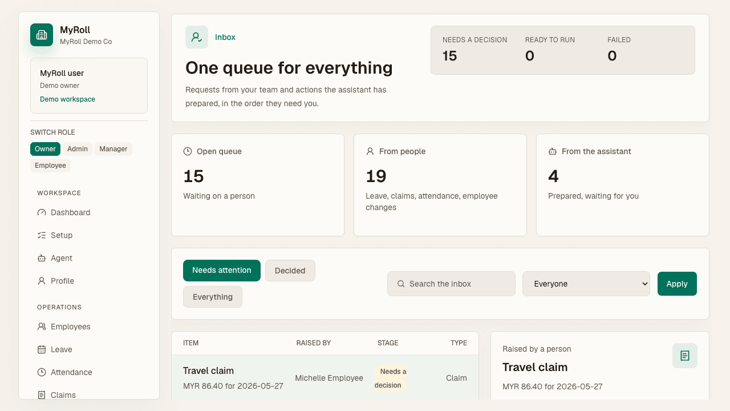The height and width of the screenshot is (411, 730).
Task: Click the Attendance clock icon
Action: 42,372
